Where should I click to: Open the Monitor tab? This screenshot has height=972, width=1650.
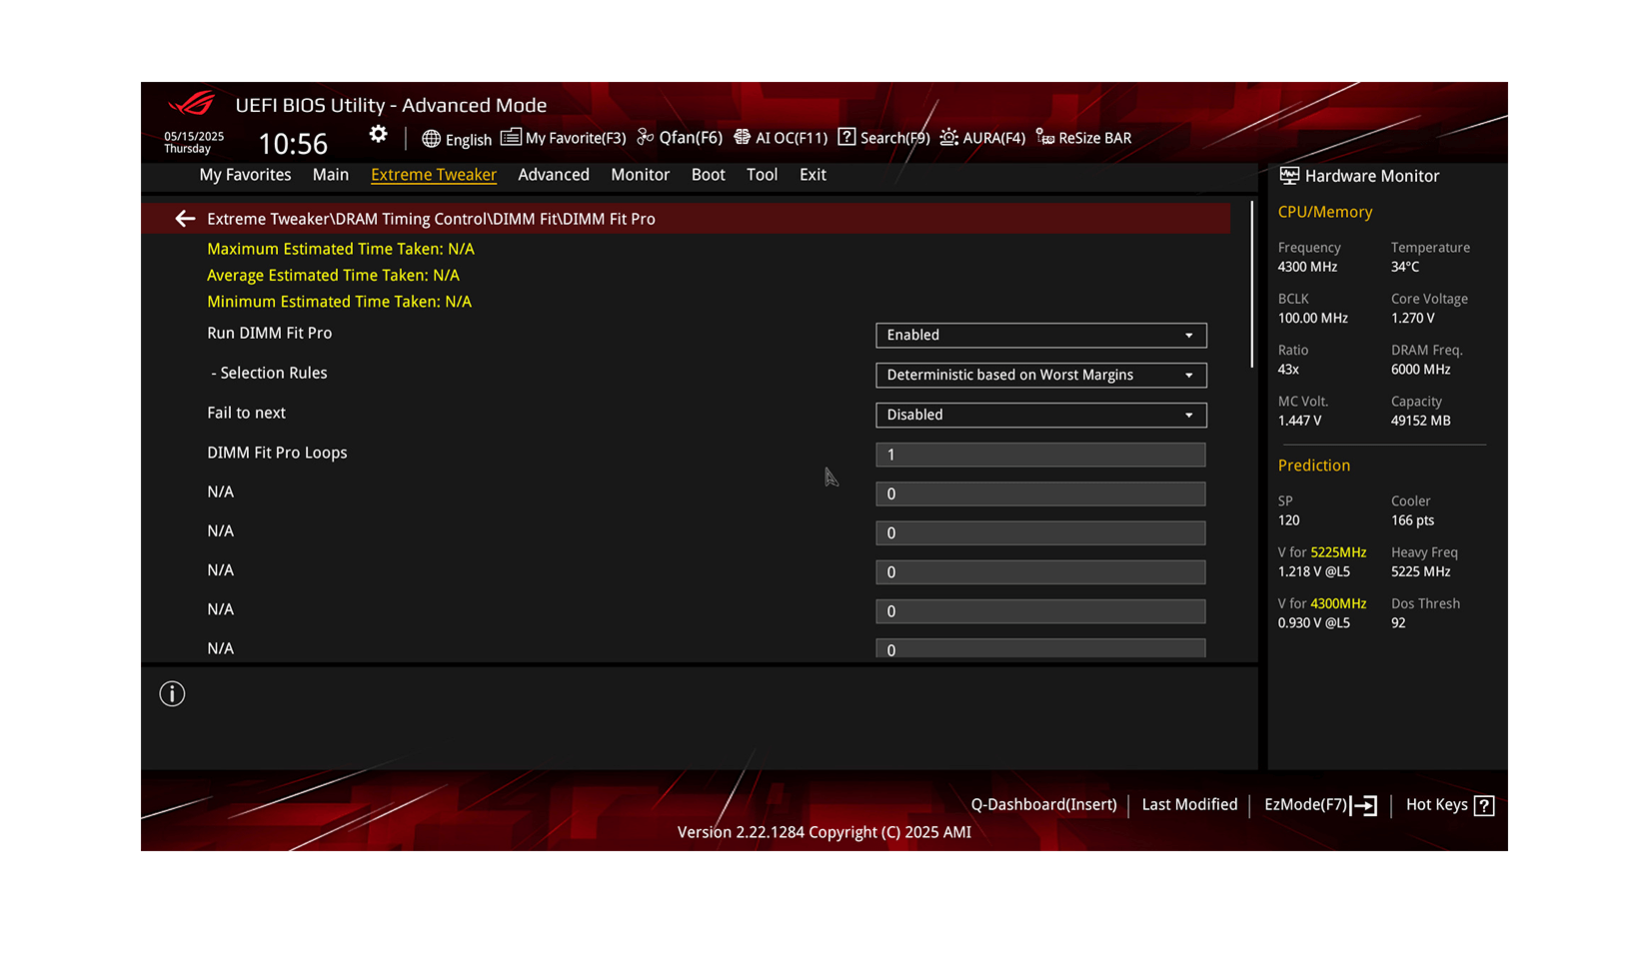pos(641,175)
